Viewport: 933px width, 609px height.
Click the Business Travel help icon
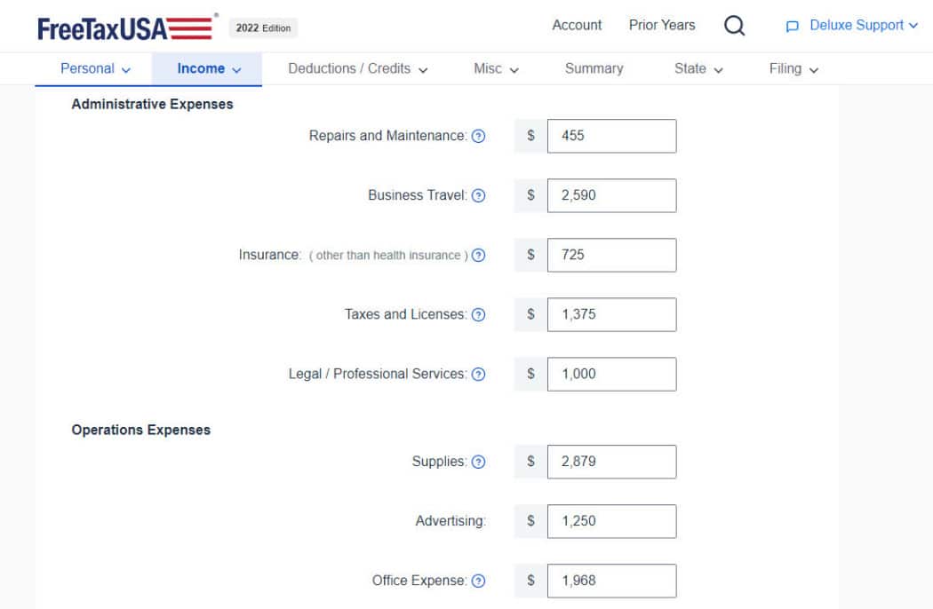(x=478, y=195)
